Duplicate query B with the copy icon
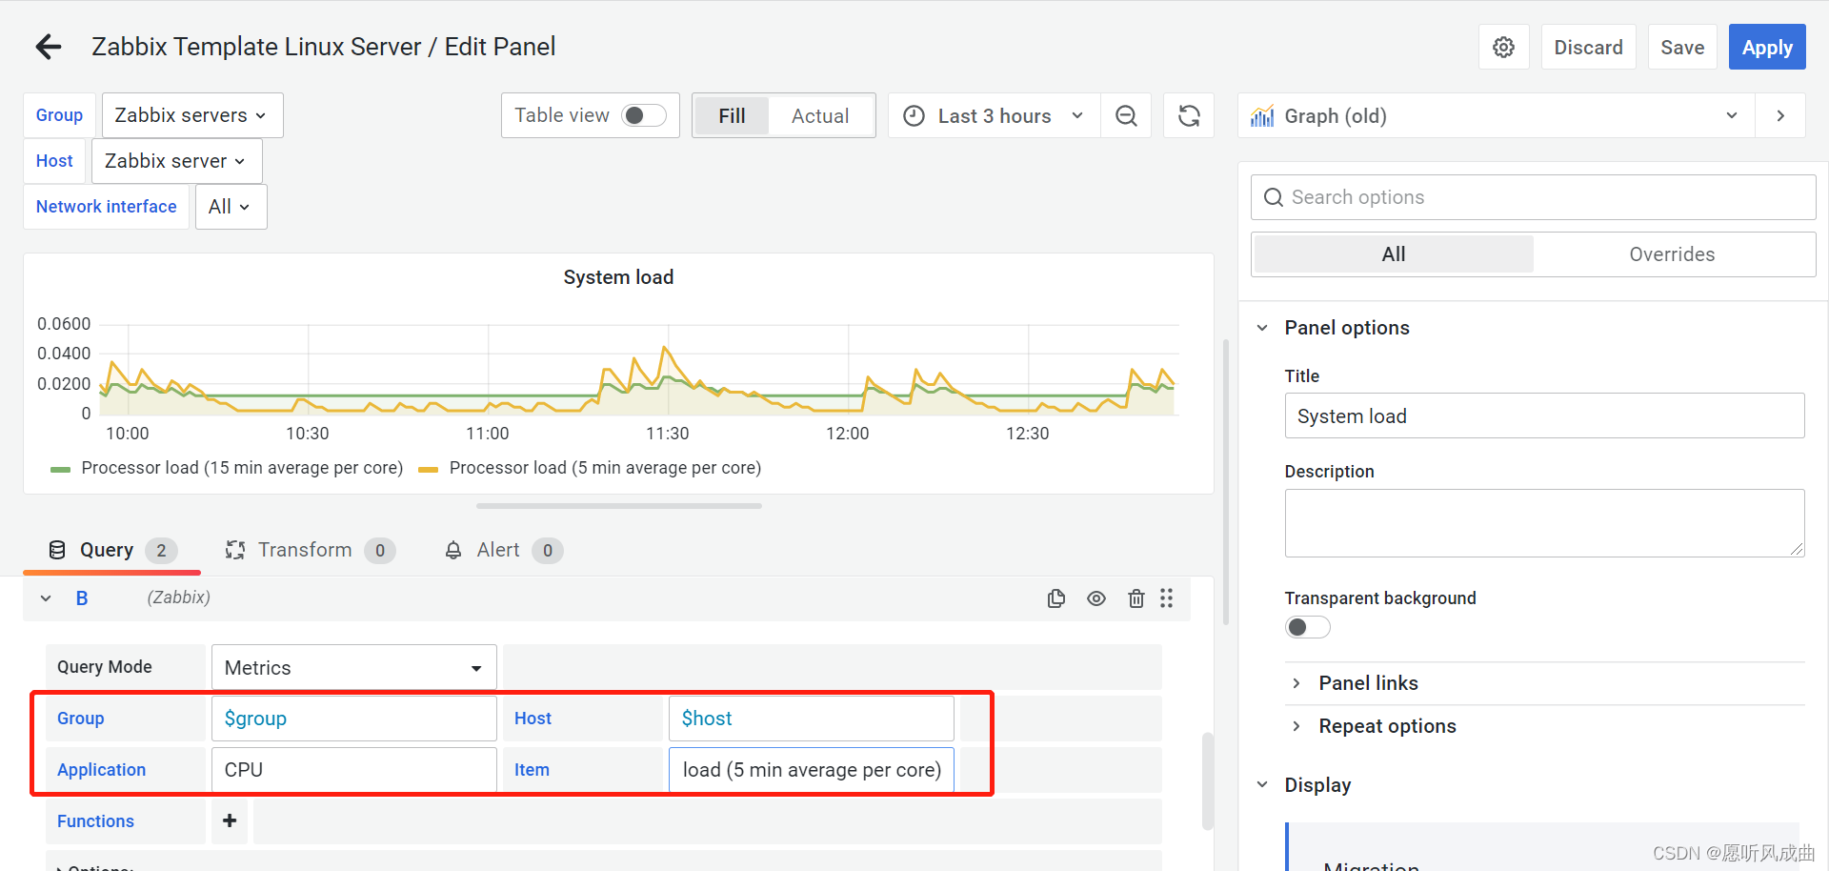This screenshot has width=1829, height=871. pos(1055,598)
